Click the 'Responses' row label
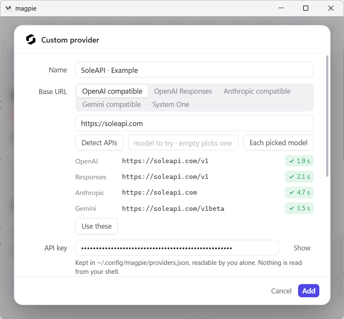Image resolution: width=344 pixels, height=319 pixels. coord(91,177)
